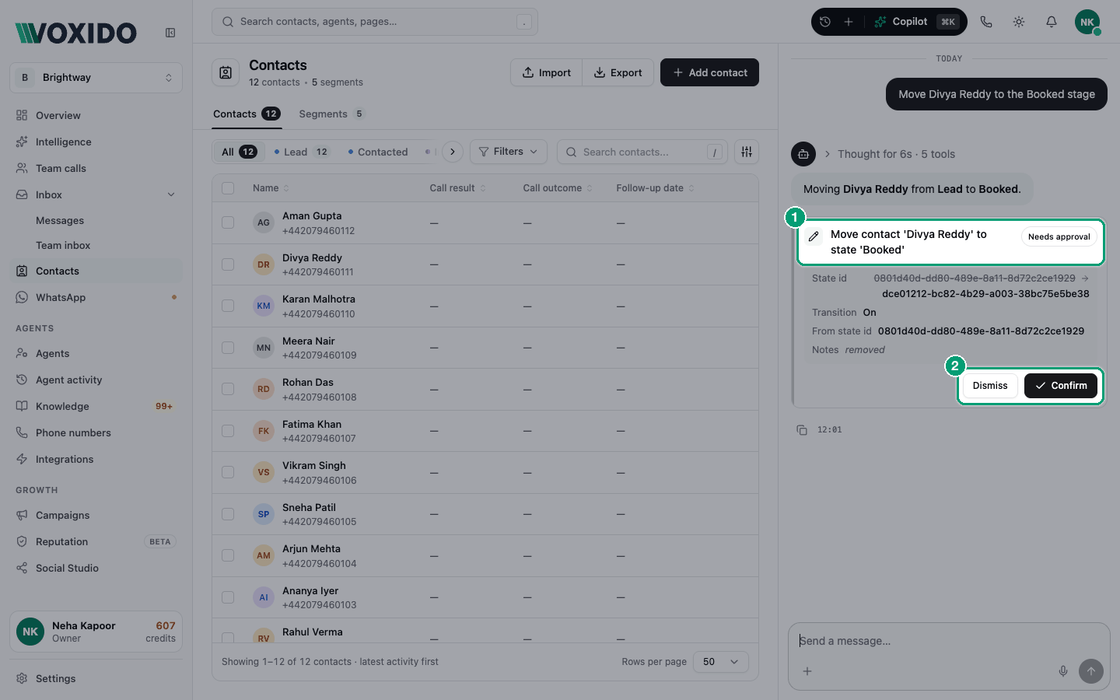Toggle light theme sun icon
This screenshot has width=1120, height=700.
tap(1019, 22)
